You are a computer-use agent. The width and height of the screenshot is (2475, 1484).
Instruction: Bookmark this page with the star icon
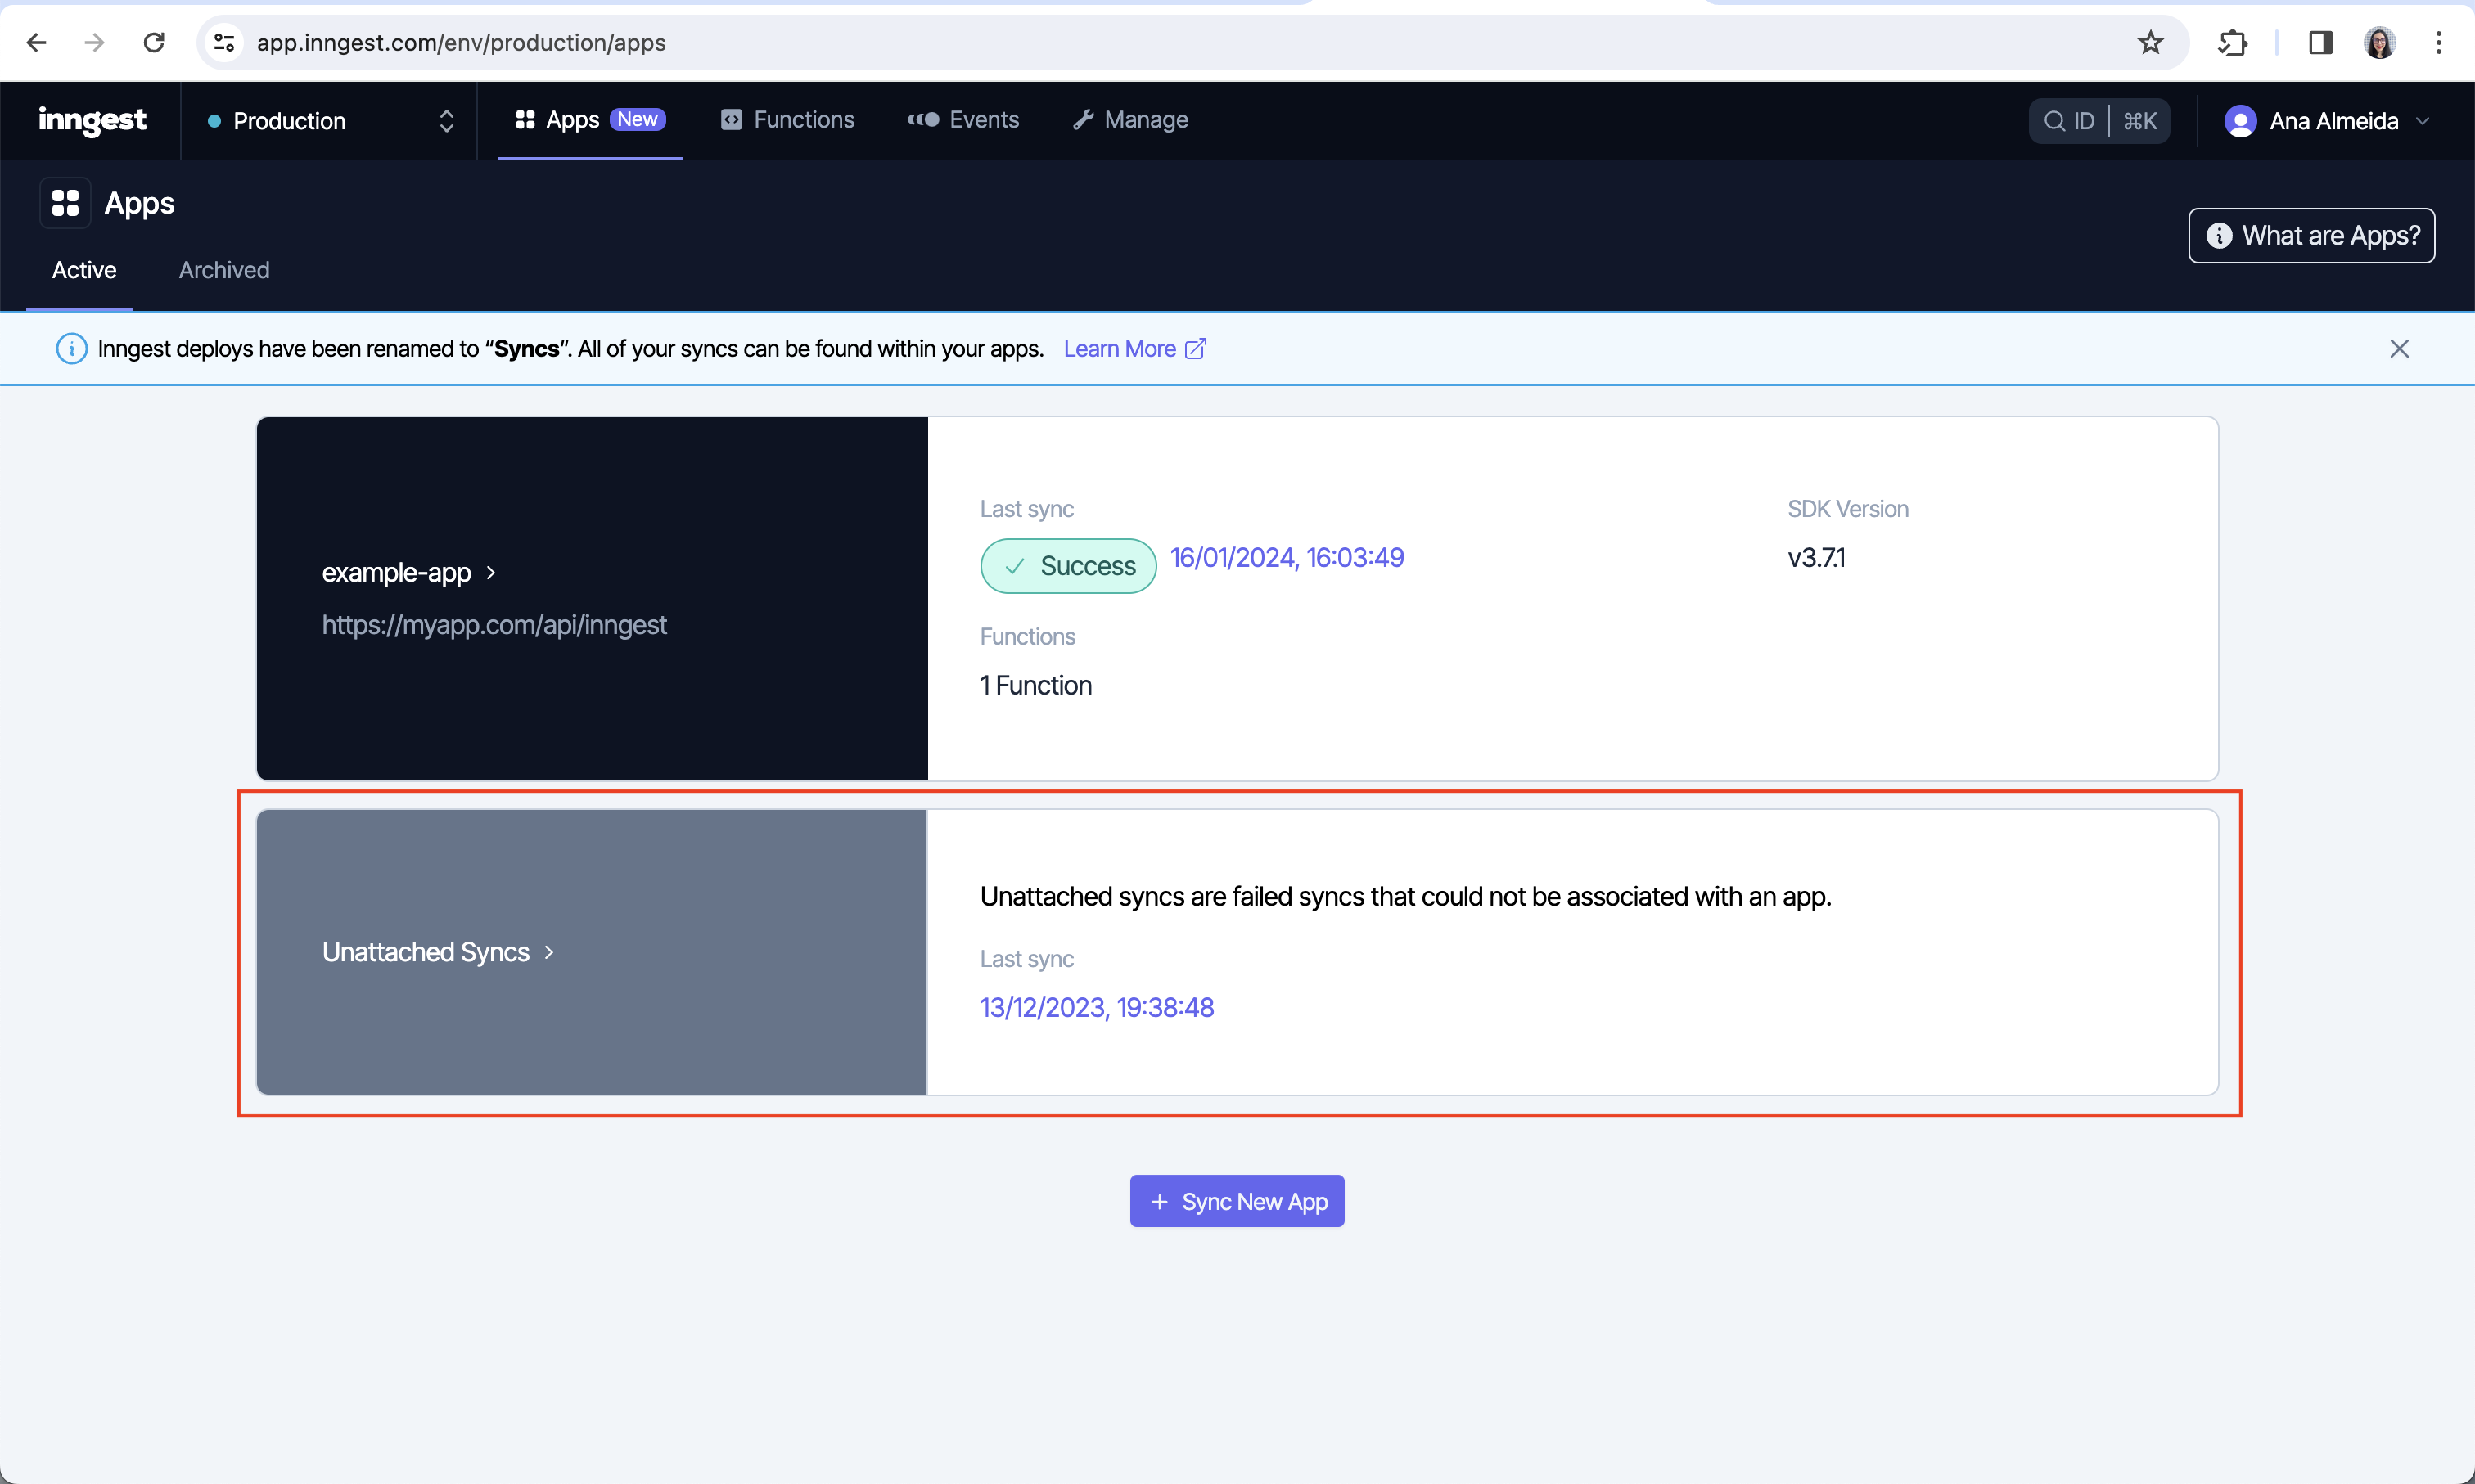[2150, 43]
